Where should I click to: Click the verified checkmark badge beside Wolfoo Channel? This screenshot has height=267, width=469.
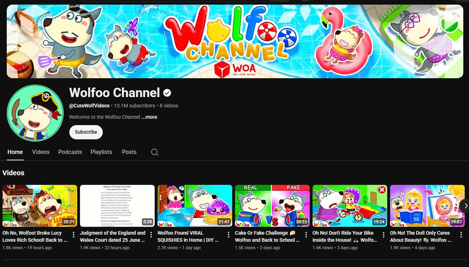point(167,93)
